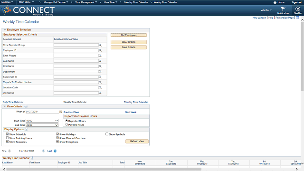This screenshot has width=304, height=171.
Task: Toggle Show Exceptions checkbox
Action: pos(57,142)
